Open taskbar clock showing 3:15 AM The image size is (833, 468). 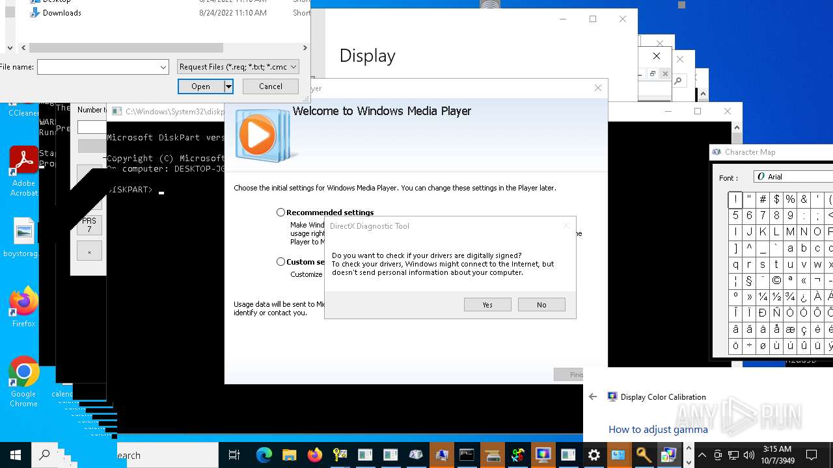point(776,455)
